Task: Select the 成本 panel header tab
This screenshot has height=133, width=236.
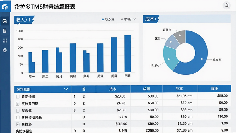Action: [x=151, y=19]
